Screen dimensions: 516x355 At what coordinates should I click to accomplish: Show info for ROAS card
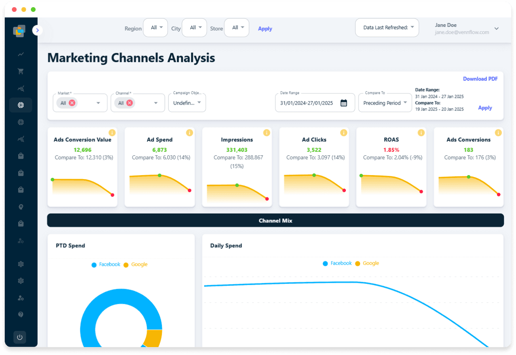(421, 133)
